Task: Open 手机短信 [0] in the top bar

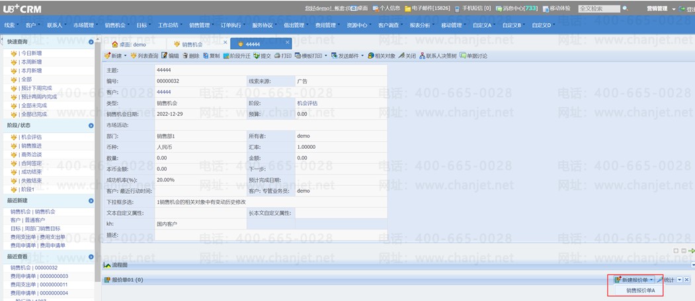Action: [473, 9]
